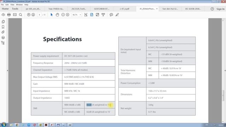
Task: Activate the selection arrow tool
Action: [x=52, y=15]
